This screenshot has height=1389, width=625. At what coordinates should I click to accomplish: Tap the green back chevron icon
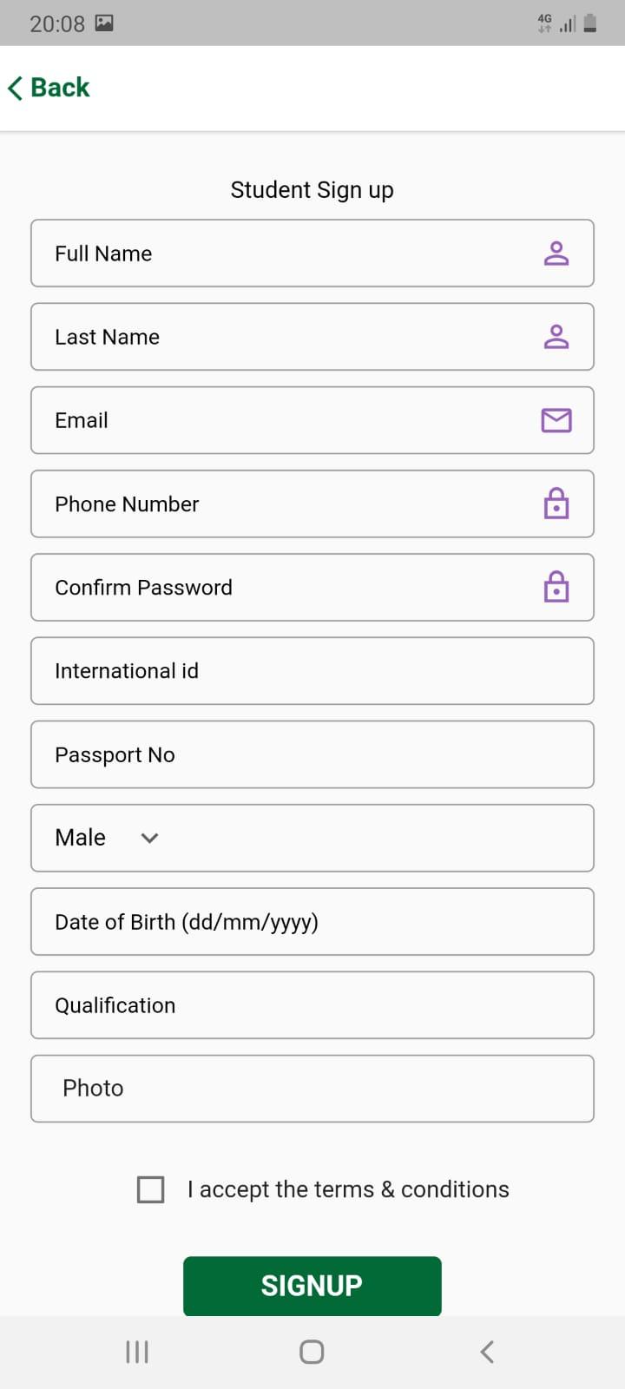tap(15, 88)
